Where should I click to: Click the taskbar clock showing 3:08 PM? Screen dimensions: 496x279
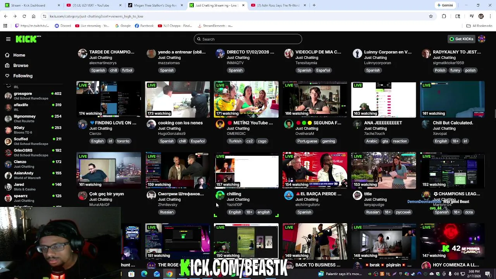click(x=475, y=274)
